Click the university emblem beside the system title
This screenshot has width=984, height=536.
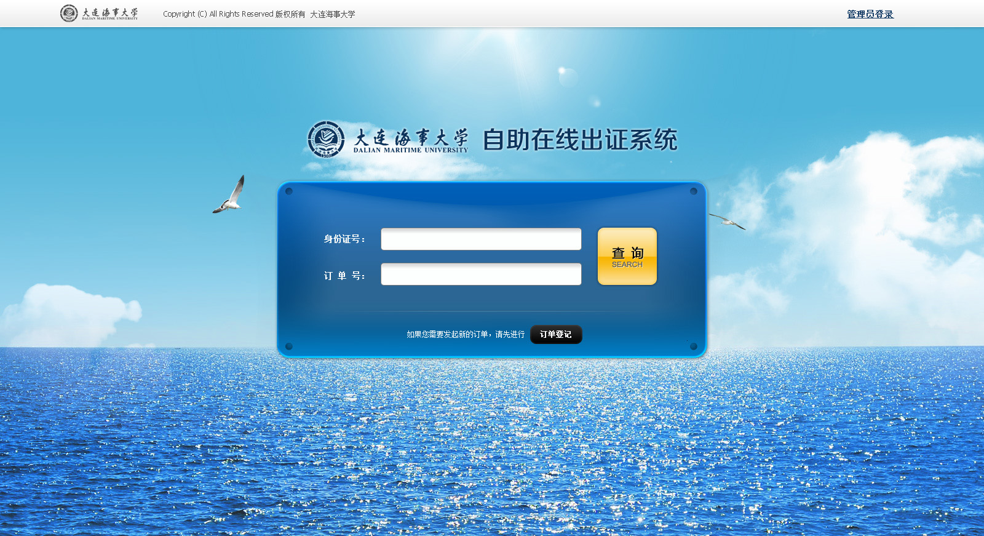326,139
